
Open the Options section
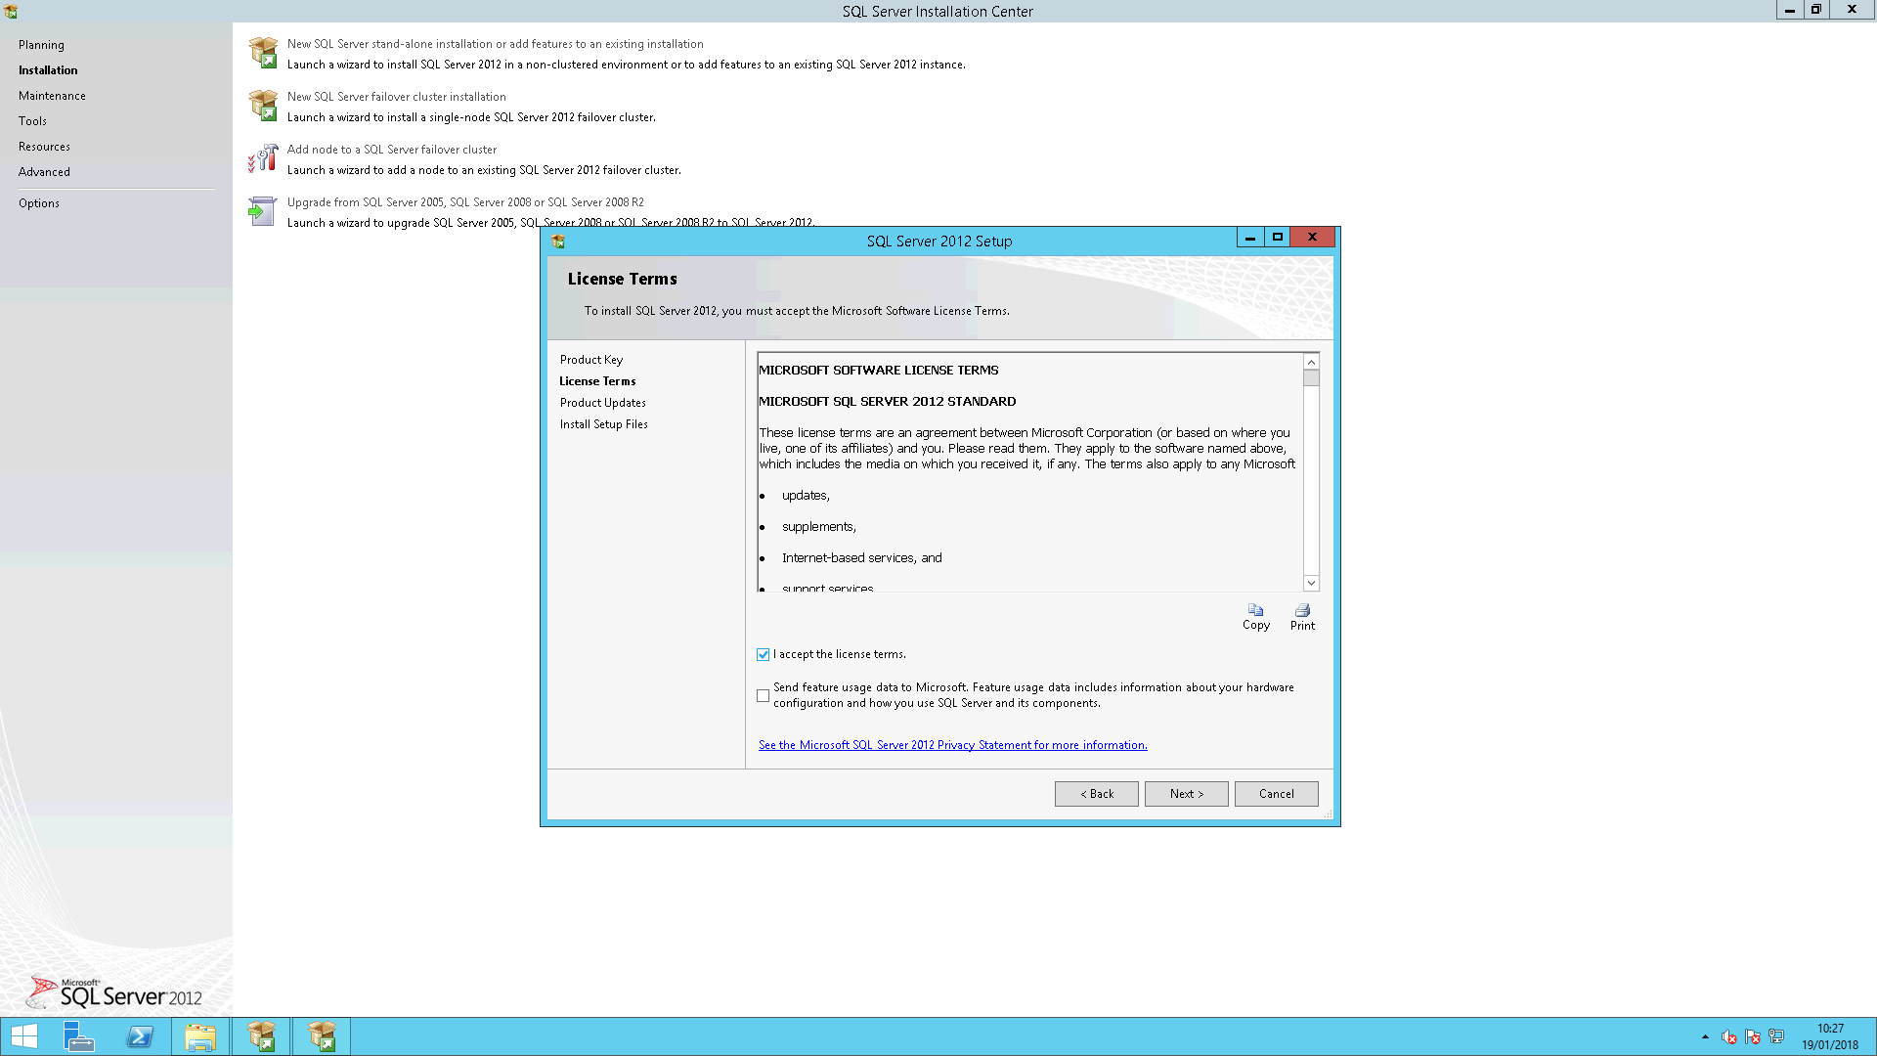tap(39, 203)
